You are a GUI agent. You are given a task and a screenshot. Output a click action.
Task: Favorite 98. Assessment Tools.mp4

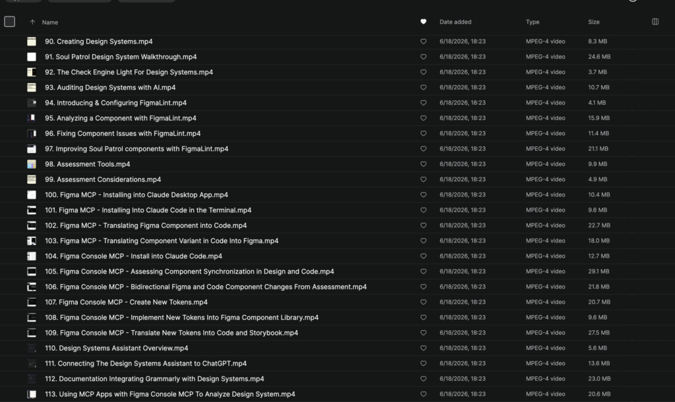[x=423, y=164]
